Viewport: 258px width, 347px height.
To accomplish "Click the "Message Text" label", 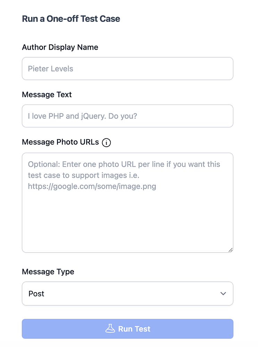I will [47, 94].
